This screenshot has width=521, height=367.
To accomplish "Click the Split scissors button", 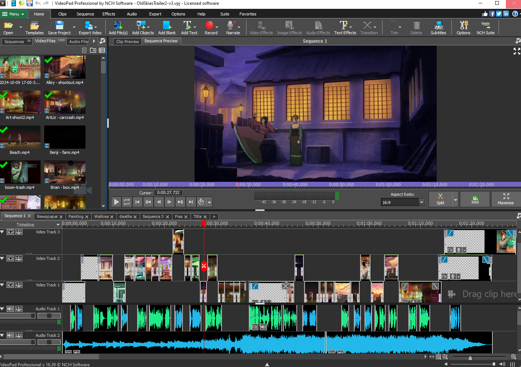I will point(440,199).
